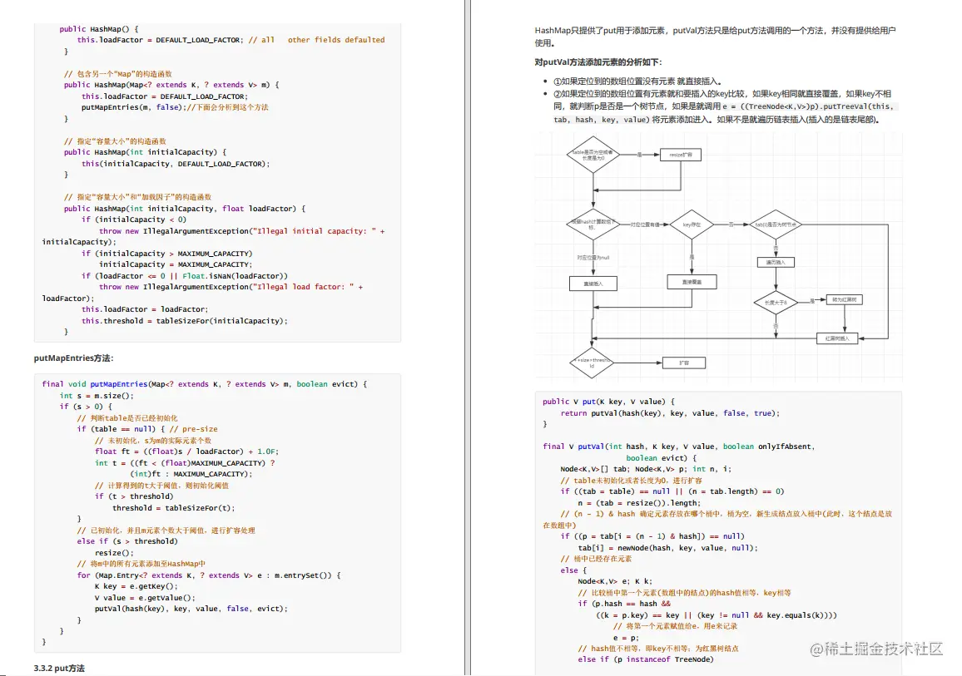Click the code line "if (t > threshold)"

click(134, 496)
